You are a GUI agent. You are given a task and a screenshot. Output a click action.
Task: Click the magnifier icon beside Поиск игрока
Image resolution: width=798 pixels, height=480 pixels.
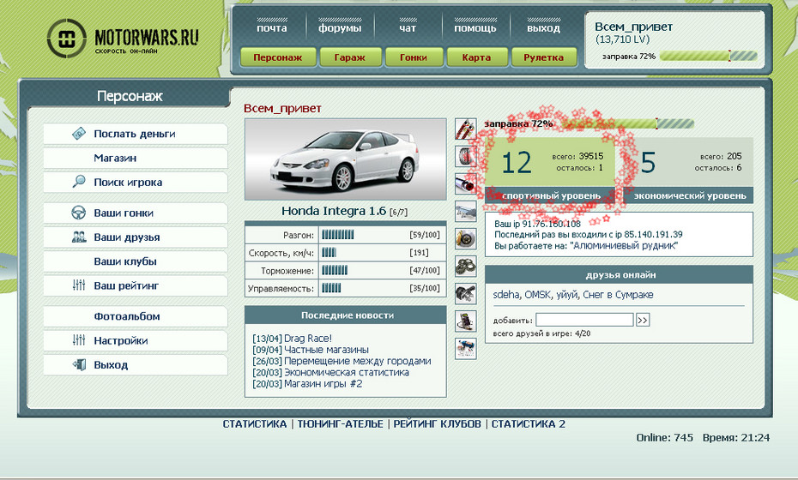[x=79, y=182]
